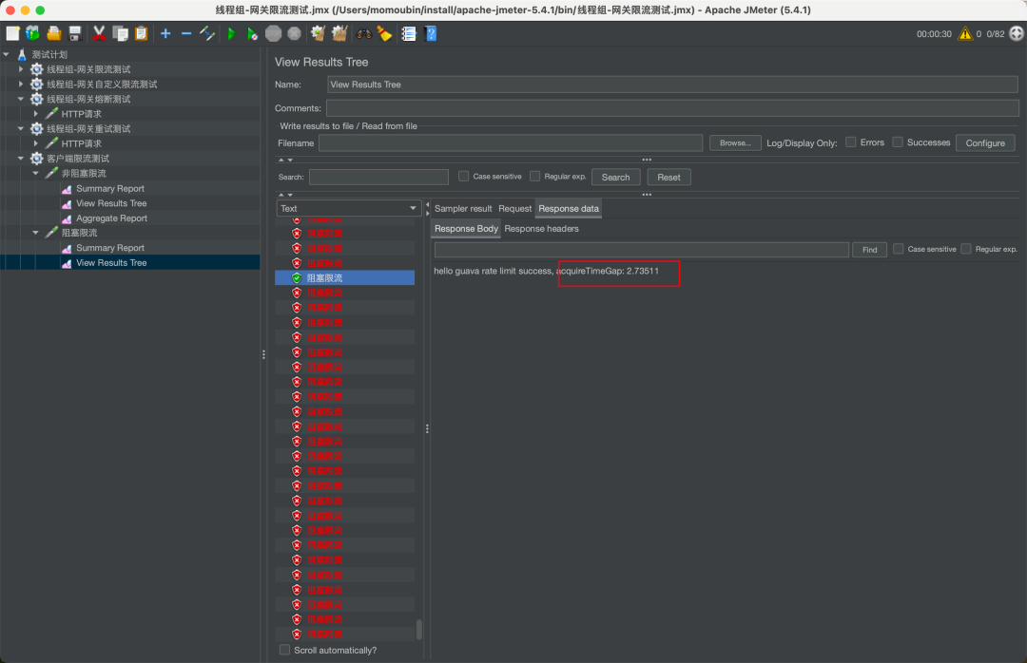
Task: Click the Open file folder icon
Action: (x=53, y=33)
